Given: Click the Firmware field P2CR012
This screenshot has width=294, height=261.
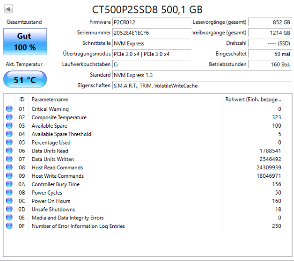Looking at the screenshot, I should point(152,22).
